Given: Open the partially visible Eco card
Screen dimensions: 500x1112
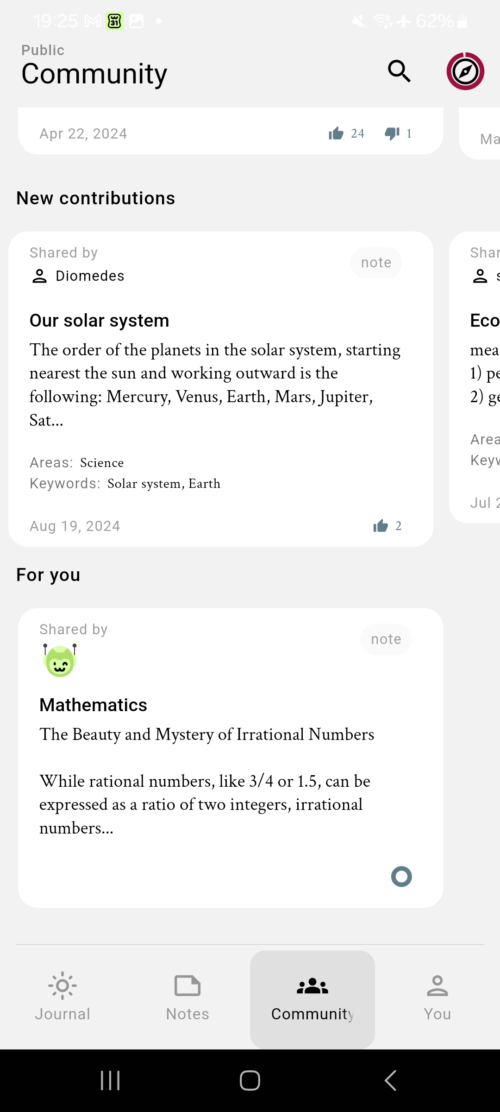Looking at the screenshot, I should click(475, 378).
